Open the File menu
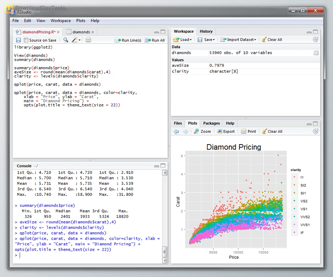The image size is (333, 277). tap(16, 20)
